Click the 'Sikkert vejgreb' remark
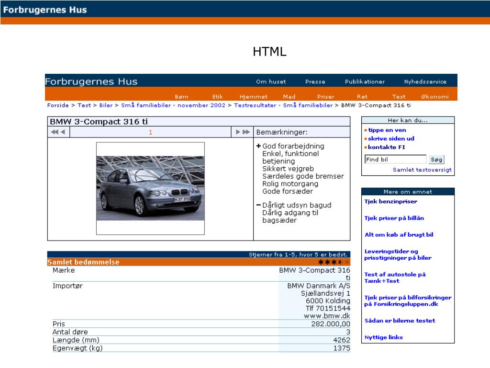The width and height of the screenshot is (490, 368). coord(288,169)
